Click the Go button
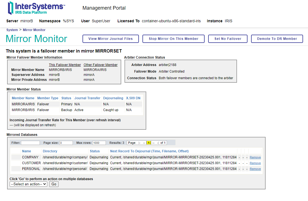The height and width of the screenshot is (201, 308). click(54, 184)
